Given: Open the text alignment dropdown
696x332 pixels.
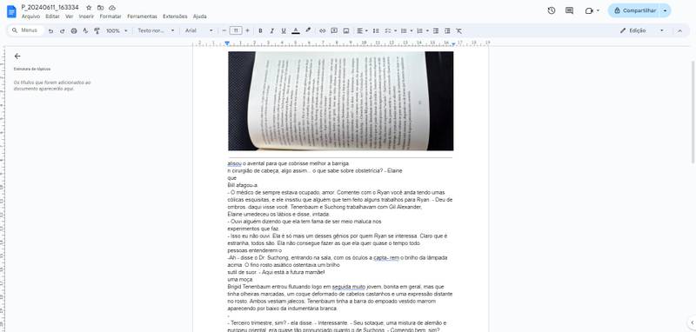Looking at the screenshot, I should coord(362,30).
